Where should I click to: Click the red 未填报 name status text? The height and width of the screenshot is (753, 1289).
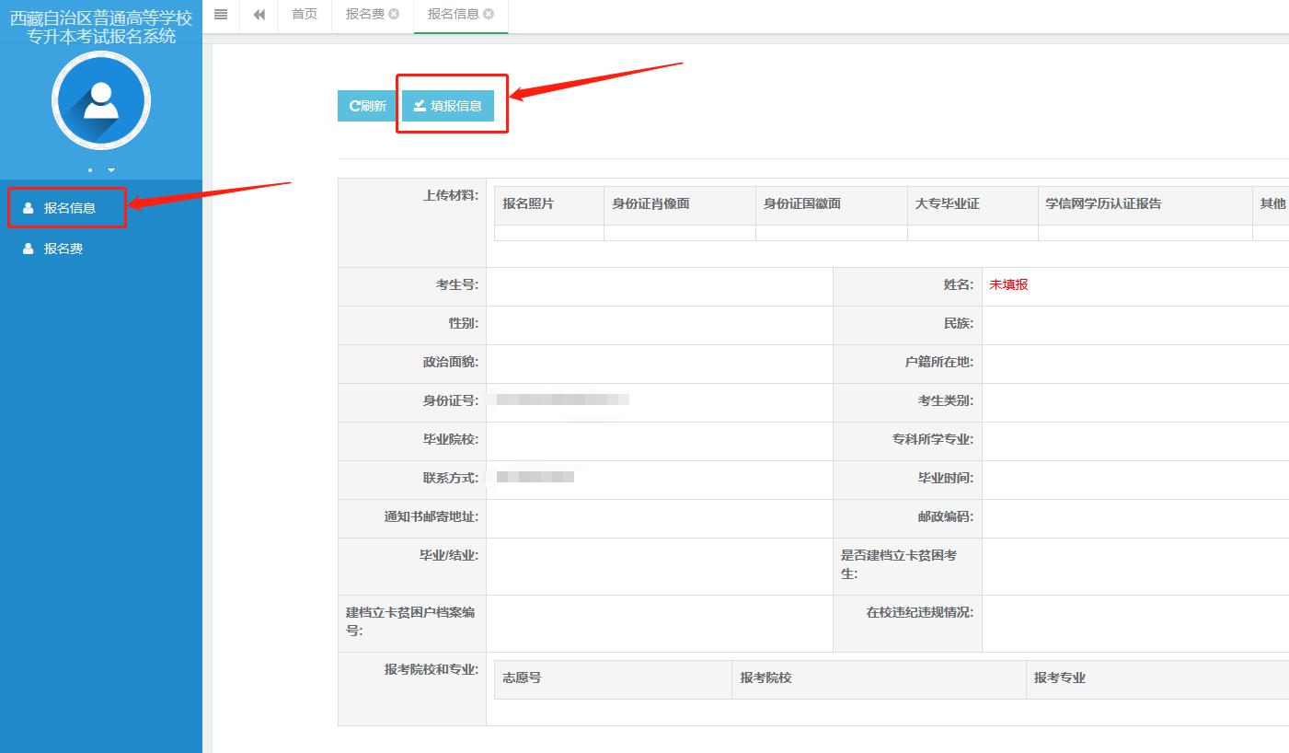coord(1008,285)
